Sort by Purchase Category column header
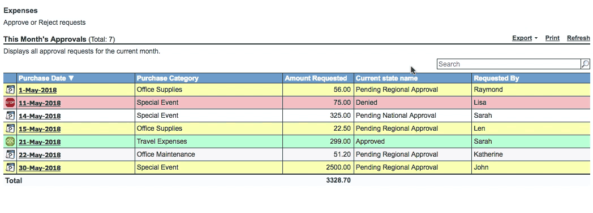 pyautogui.click(x=167, y=78)
